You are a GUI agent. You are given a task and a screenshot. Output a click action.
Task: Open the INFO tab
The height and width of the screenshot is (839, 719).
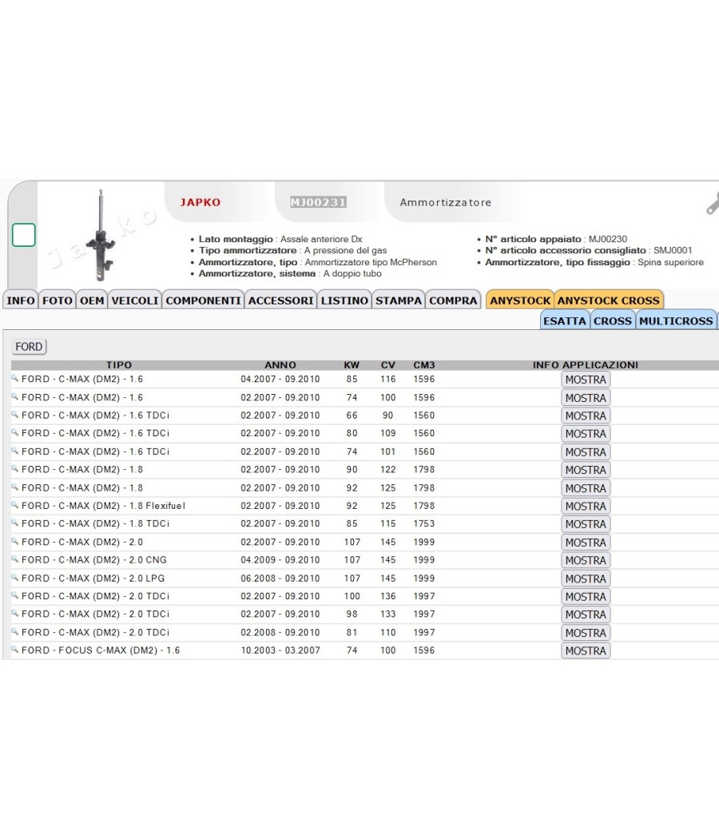(x=21, y=300)
